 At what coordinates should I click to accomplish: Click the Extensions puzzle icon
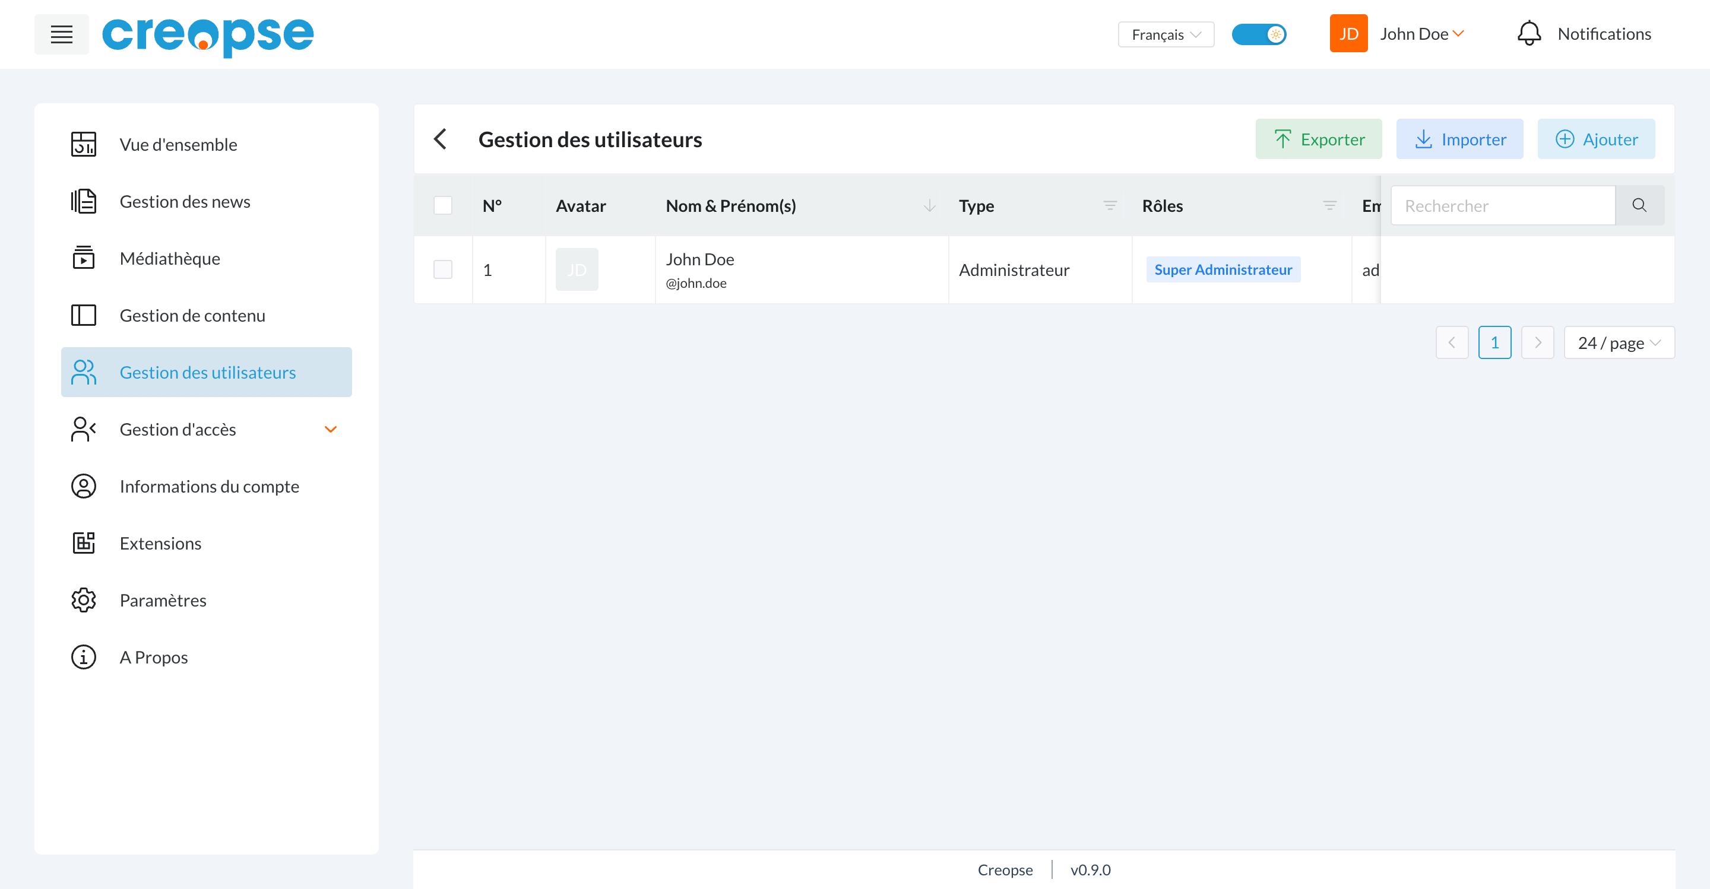click(84, 544)
